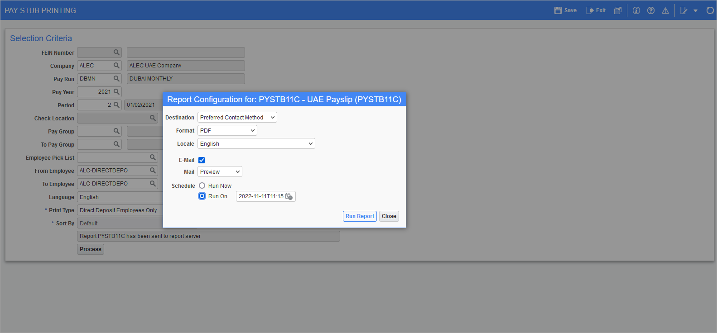Open the Locale English dropdown
This screenshot has height=333, width=717.
(256, 144)
